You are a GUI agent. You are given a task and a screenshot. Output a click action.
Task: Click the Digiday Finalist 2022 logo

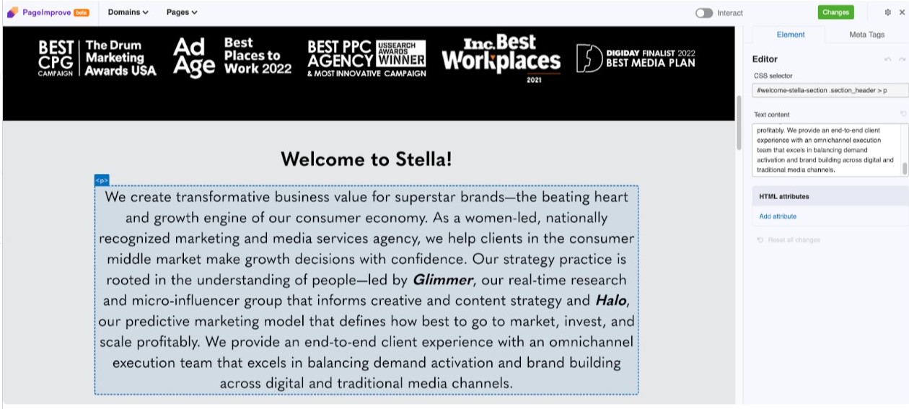pos(636,58)
